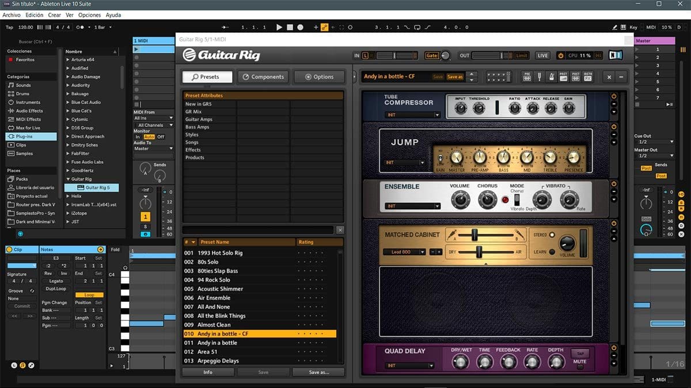This screenshot has height=388, width=691.
Task: Adjust the Guitar Rig output level slider
Action: tap(492, 55)
